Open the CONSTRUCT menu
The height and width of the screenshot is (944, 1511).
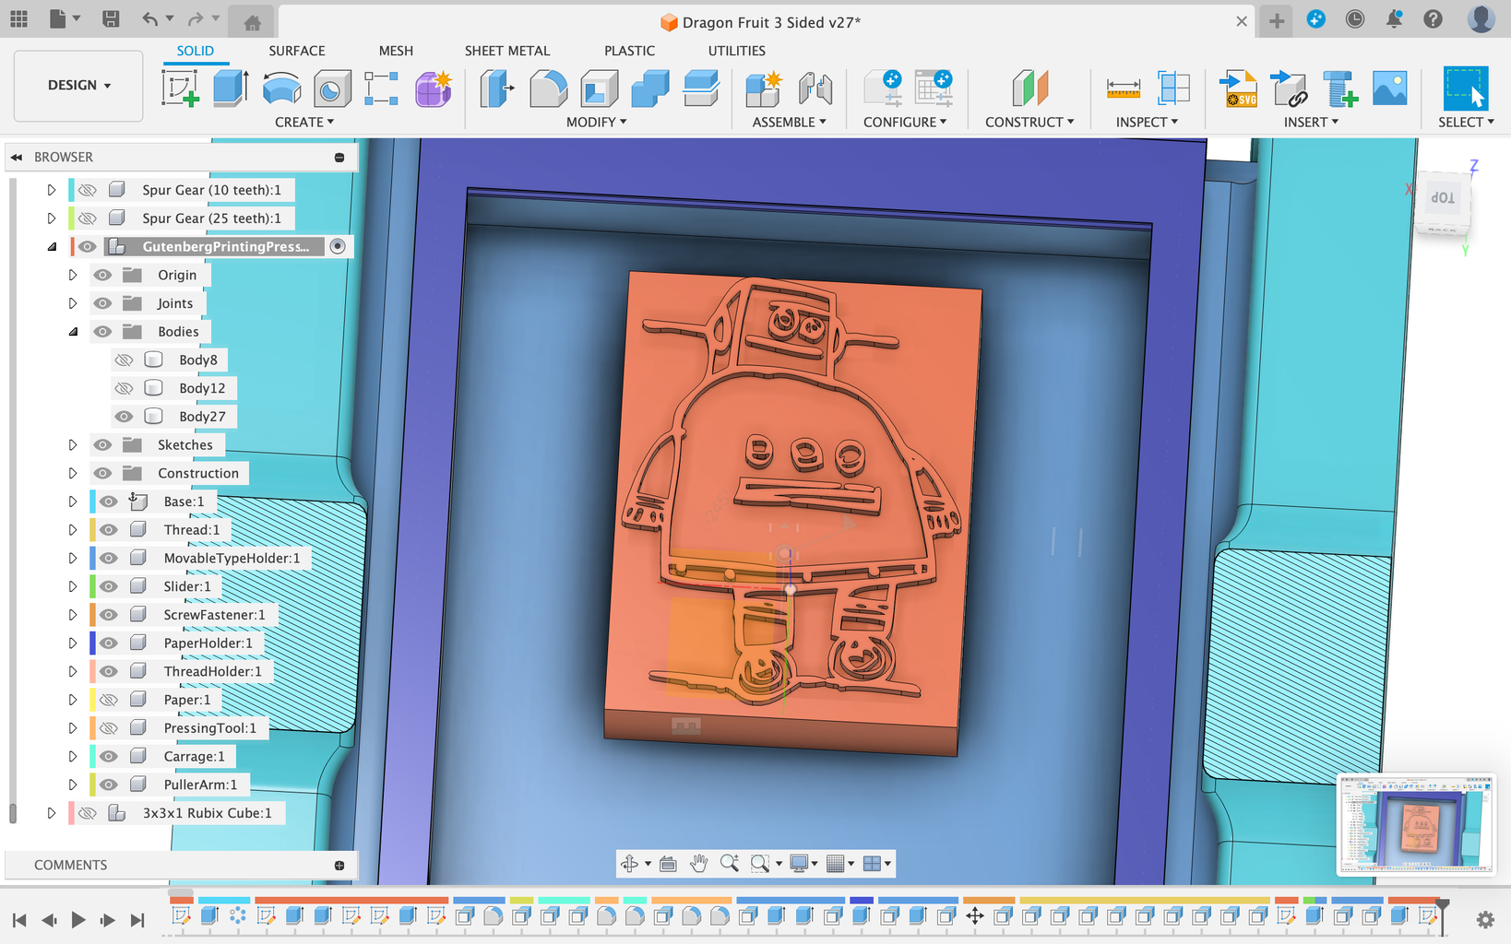pos(1029,122)
